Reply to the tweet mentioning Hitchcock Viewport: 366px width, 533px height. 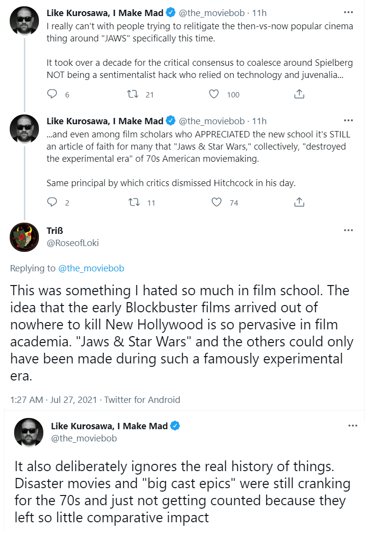pos(52,202)
